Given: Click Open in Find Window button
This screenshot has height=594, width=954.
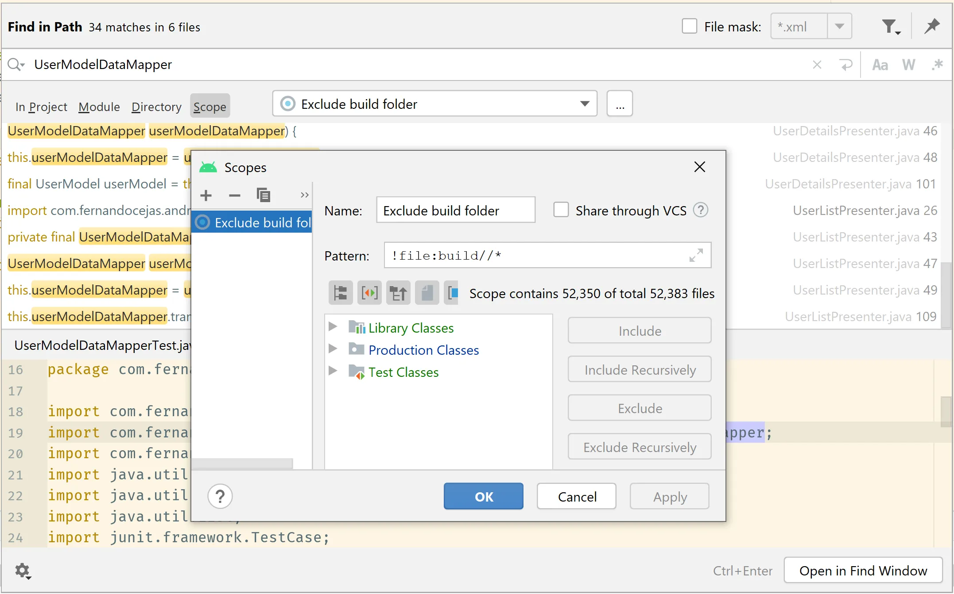Looking at the screenshot, I should point(863,571).
